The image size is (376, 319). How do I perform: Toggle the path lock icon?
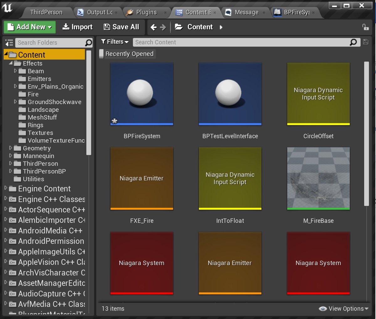[365, 27]
